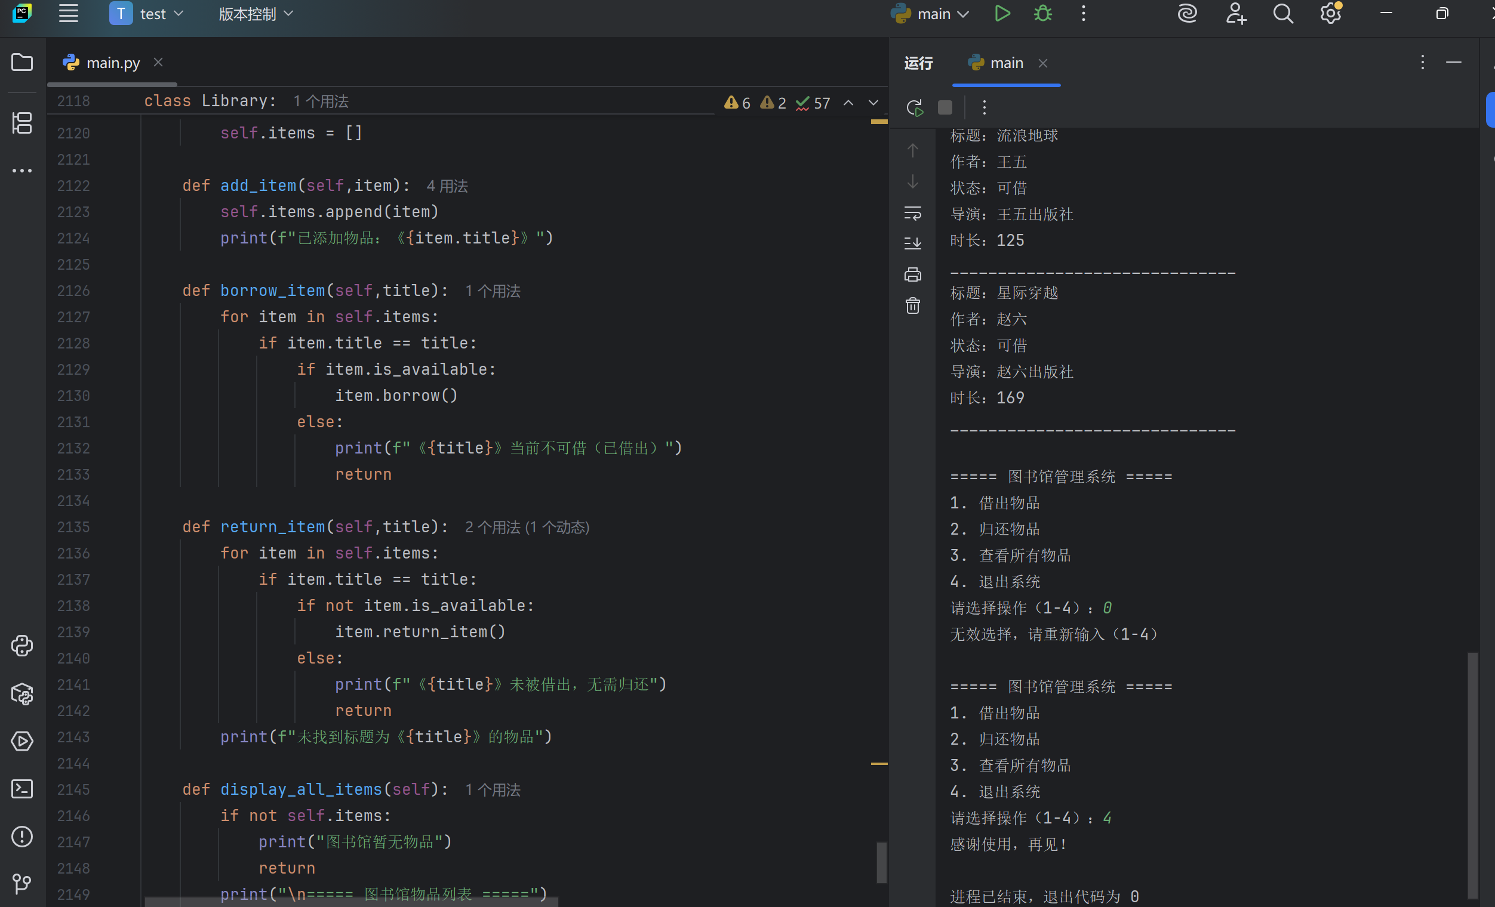The width and height of the screenshot is (1495, 907).
Task: Click '1 个用法' hint for borrow_item
Action: pos(493,291)
